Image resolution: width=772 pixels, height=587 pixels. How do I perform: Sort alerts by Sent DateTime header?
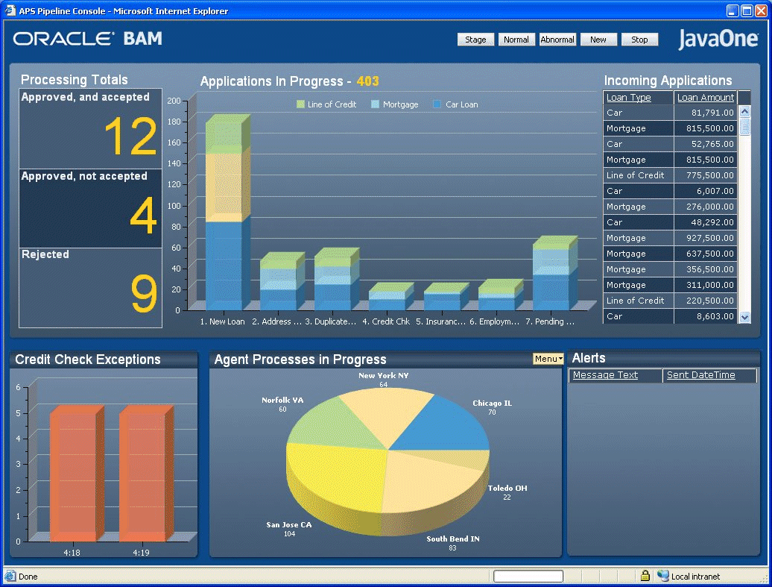point(700,375)
